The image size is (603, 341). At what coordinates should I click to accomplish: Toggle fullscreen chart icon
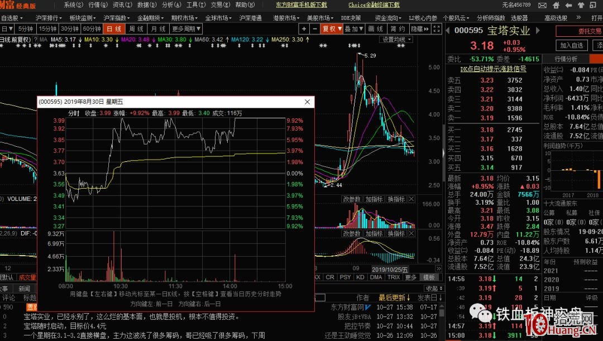tap(437, 29)
